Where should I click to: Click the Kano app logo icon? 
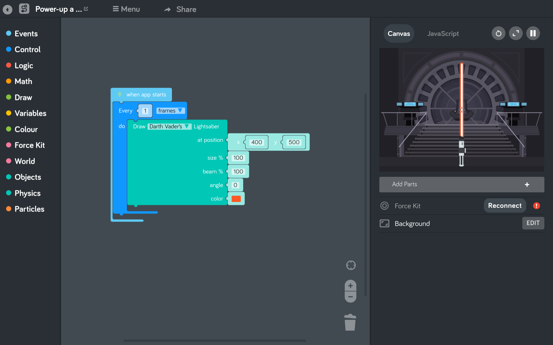click(x=24, y=9)
